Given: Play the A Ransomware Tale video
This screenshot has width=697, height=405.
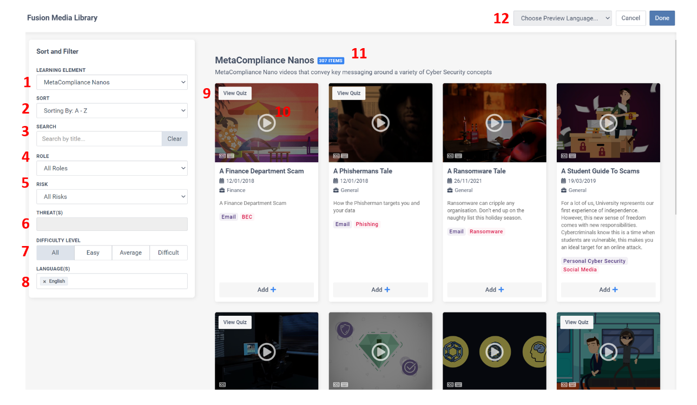Looking at the screenshot, I should [x=494, y=123].
